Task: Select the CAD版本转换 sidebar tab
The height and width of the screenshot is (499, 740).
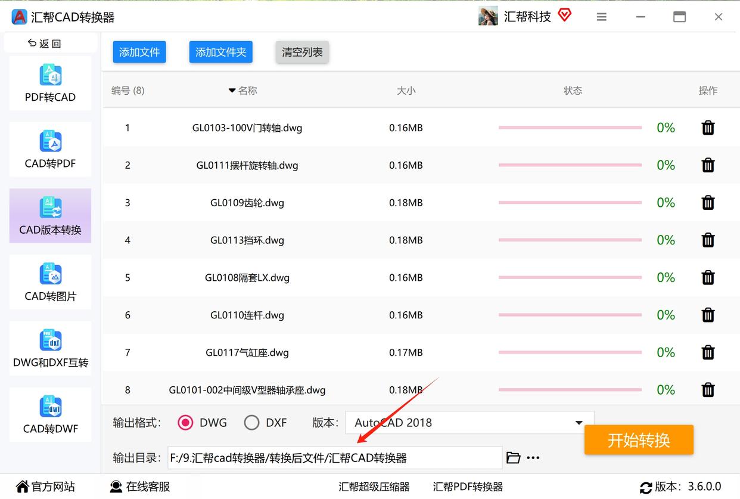Action: (51, 216)
